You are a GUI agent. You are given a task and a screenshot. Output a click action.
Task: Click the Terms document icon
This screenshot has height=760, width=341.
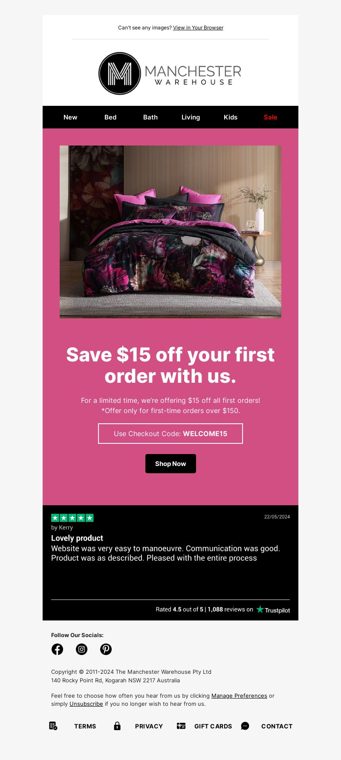pyautogui.click(x=53, y=726)
